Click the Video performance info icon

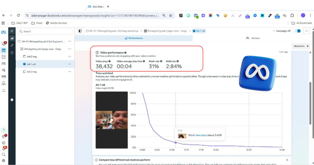pyautogui.click(x=125, y=53)
